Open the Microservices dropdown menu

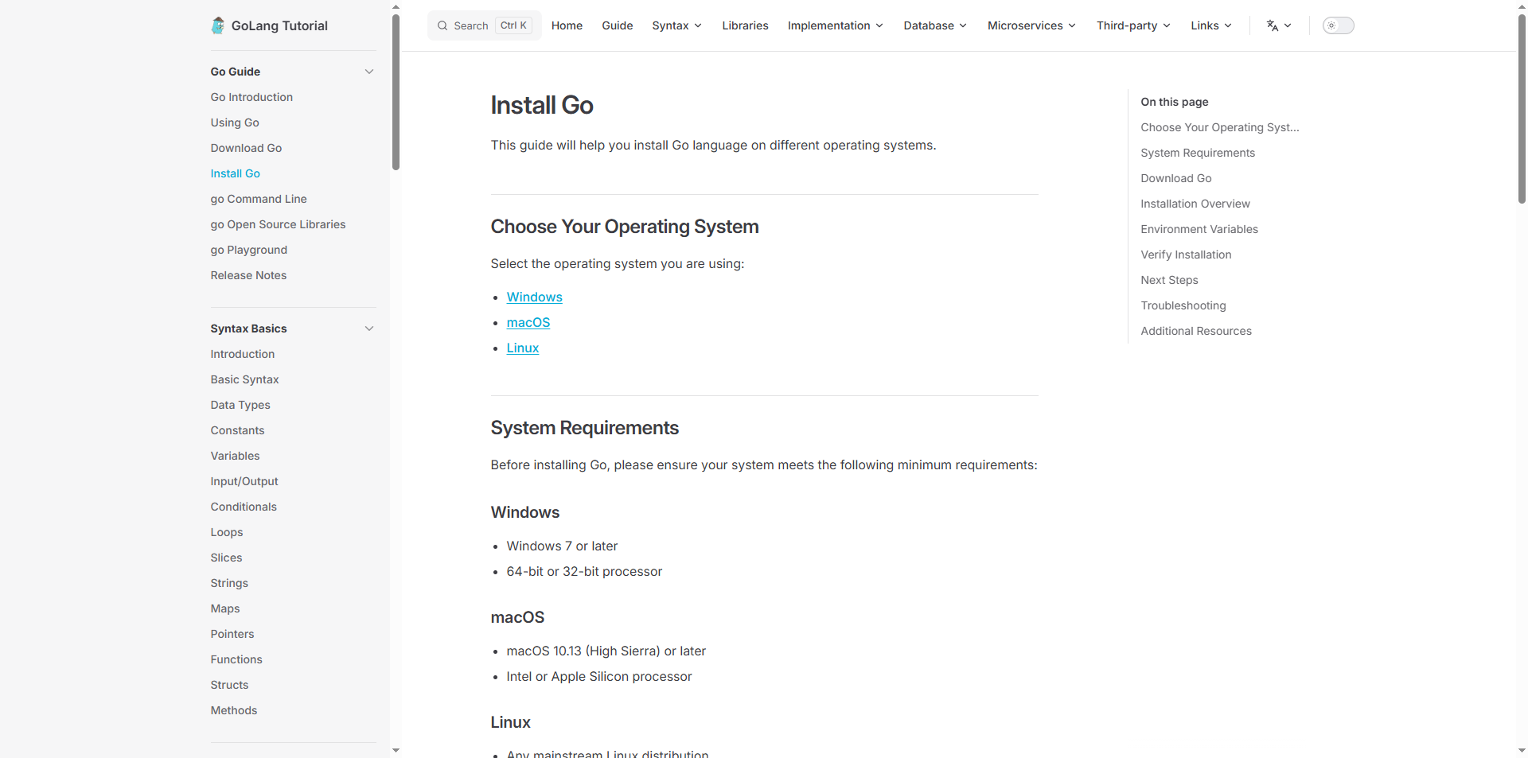point(1031,25)
